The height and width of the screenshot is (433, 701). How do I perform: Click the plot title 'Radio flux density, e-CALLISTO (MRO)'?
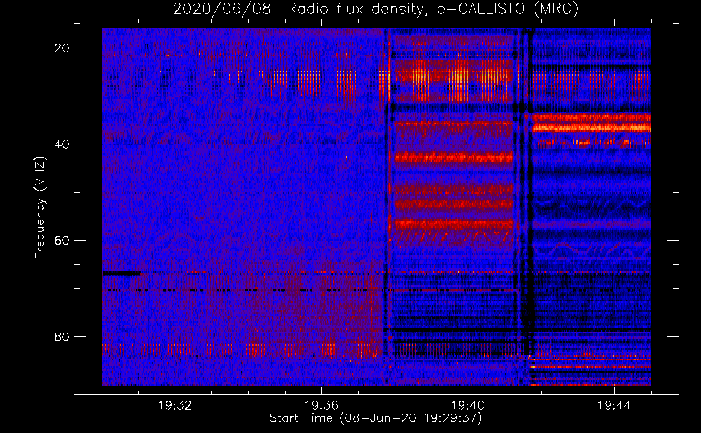click(433, 9)
